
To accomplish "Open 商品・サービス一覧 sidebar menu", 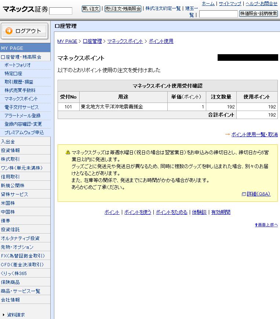I will 25,291.
